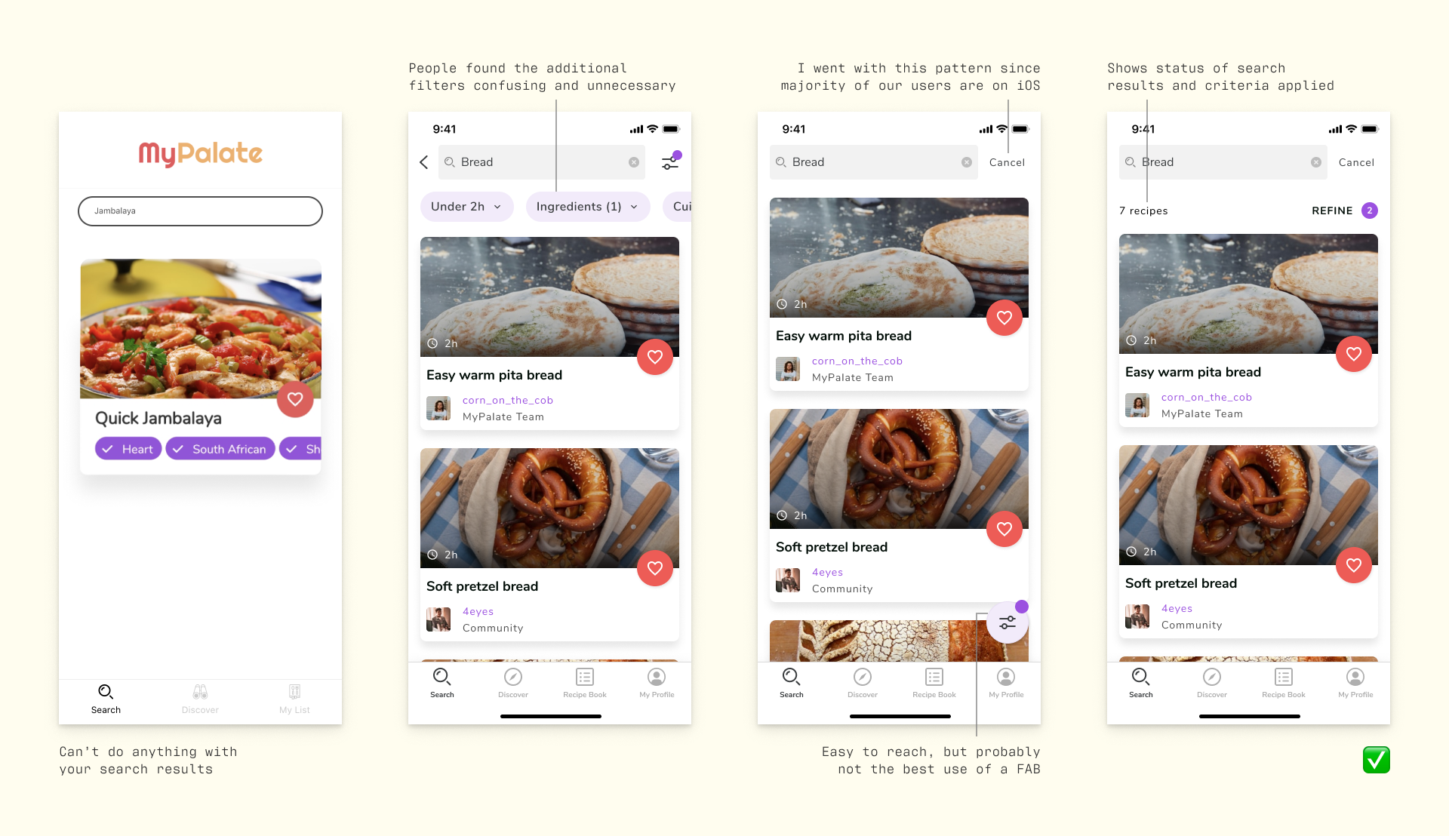Open Easy warm pita bread photo in third screen

[x=899, y=257]
